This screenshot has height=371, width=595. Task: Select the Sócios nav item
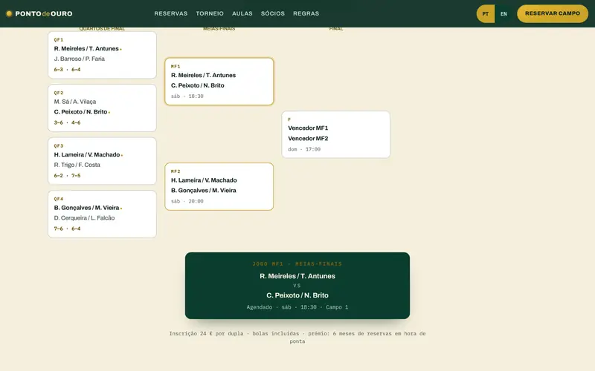pyautogui.click(x=272, y=13)
